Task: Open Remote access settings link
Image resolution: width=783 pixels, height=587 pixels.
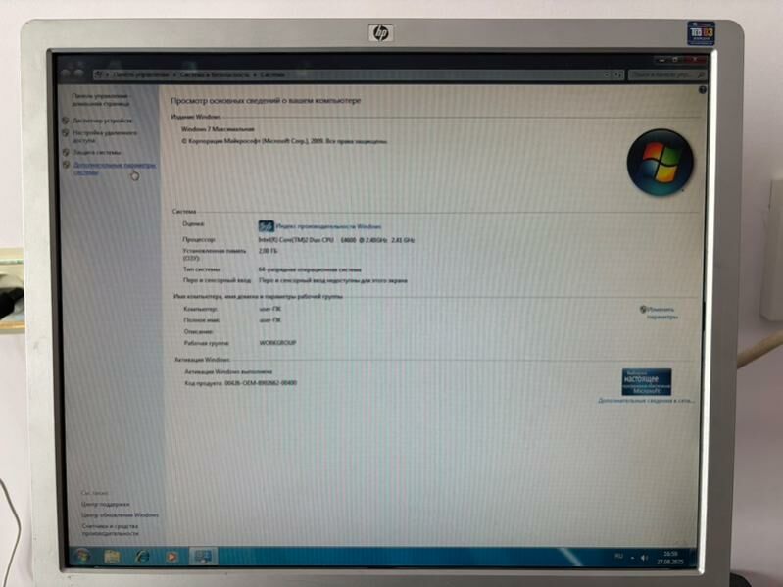Action: point(105,136)
